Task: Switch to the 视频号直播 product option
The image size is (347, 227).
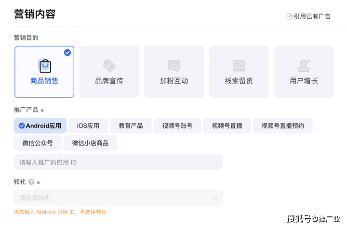Action: 227,126
